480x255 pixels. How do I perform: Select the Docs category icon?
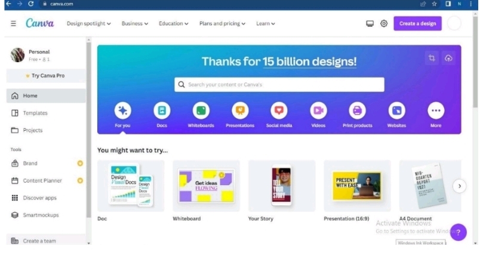coord(162,110)
